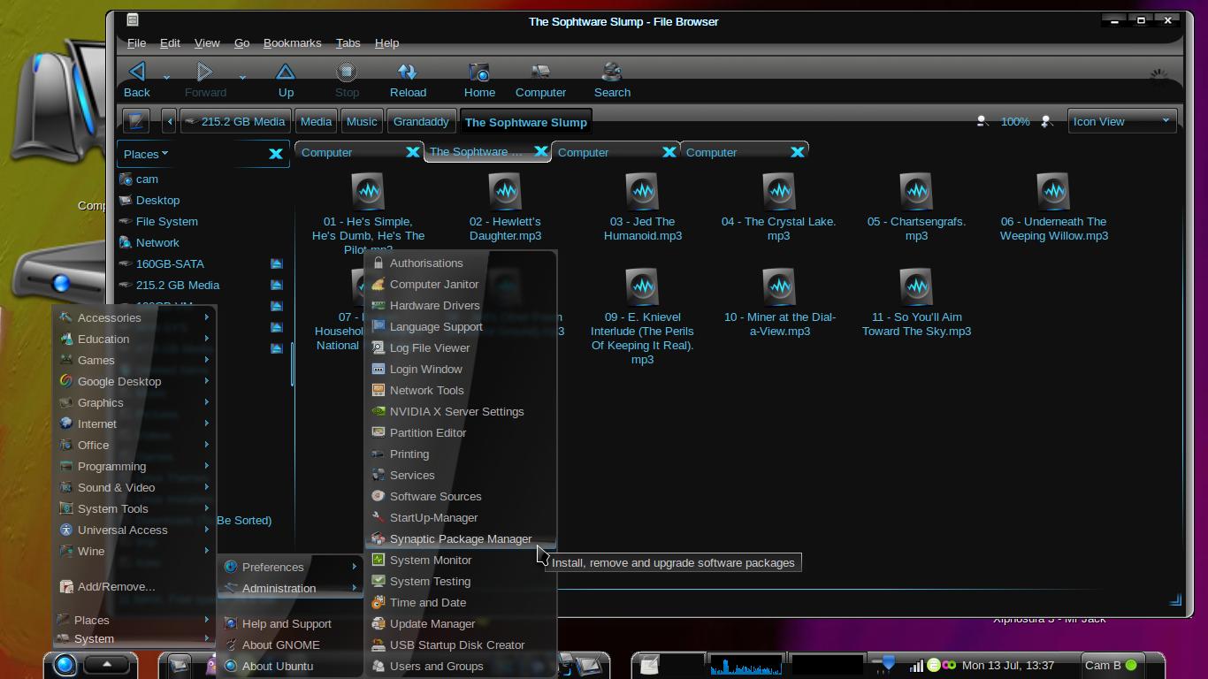Open the Bookmarks menu

(292, 42)
